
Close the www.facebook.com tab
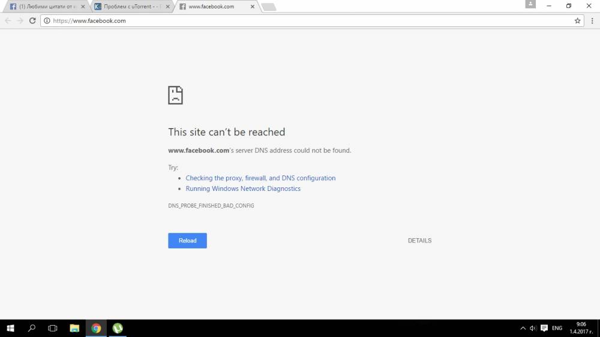[x=253, y=7]
